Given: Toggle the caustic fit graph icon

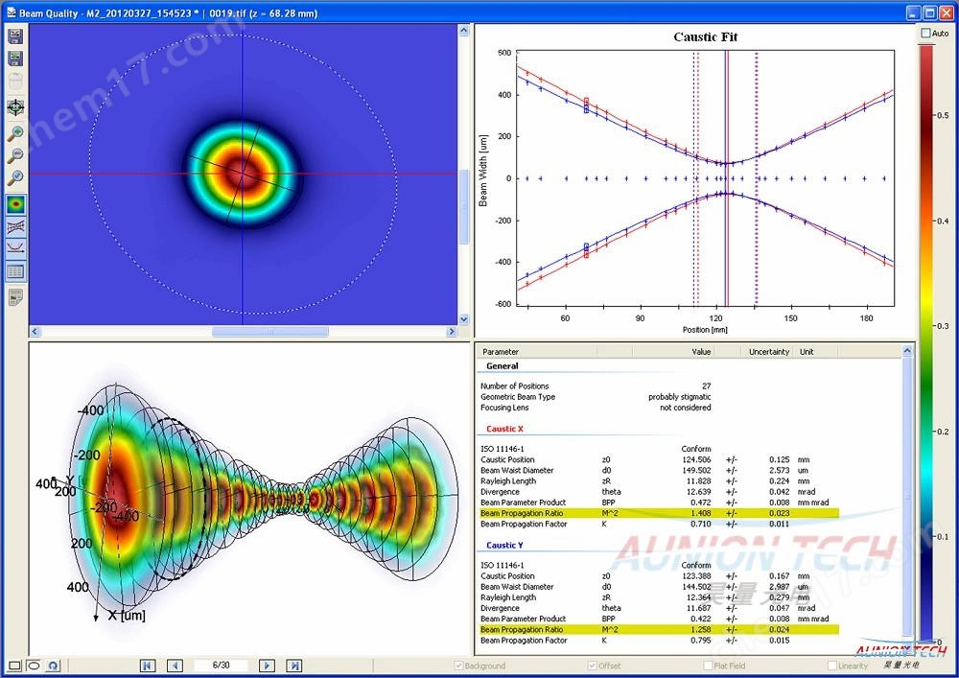Looking at the screenshot, I should tap(15, 248).
